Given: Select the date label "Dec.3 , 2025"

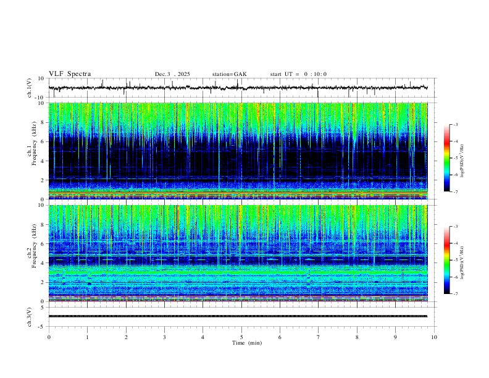Looking at the screenshot, I should pos(172,74).
